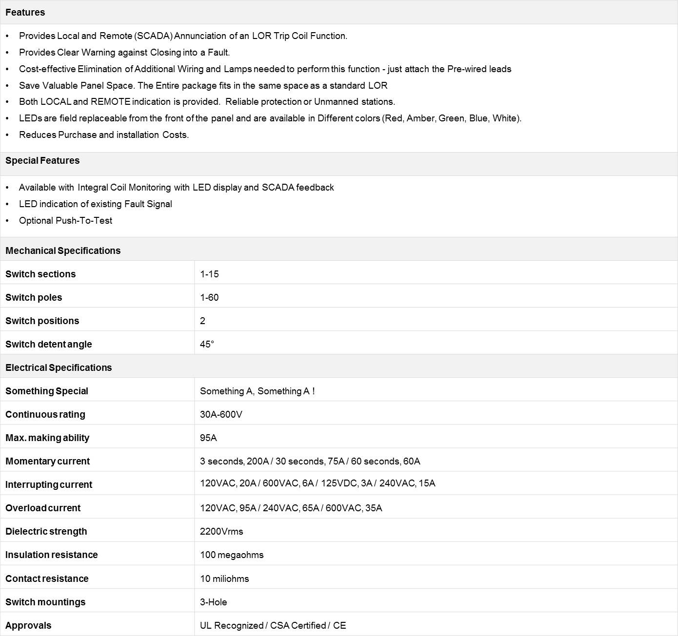Click the 10 miliohms contact resistance value
Viewport: 678px width, 636px height.
coord(224,578)
